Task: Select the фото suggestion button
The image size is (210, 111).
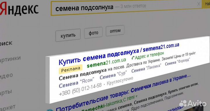Action: (x=93, y=33)
